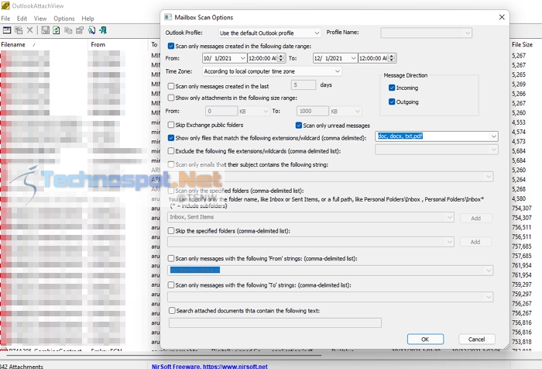Open the View menu
542x369 pixels.
coord(40,19)
